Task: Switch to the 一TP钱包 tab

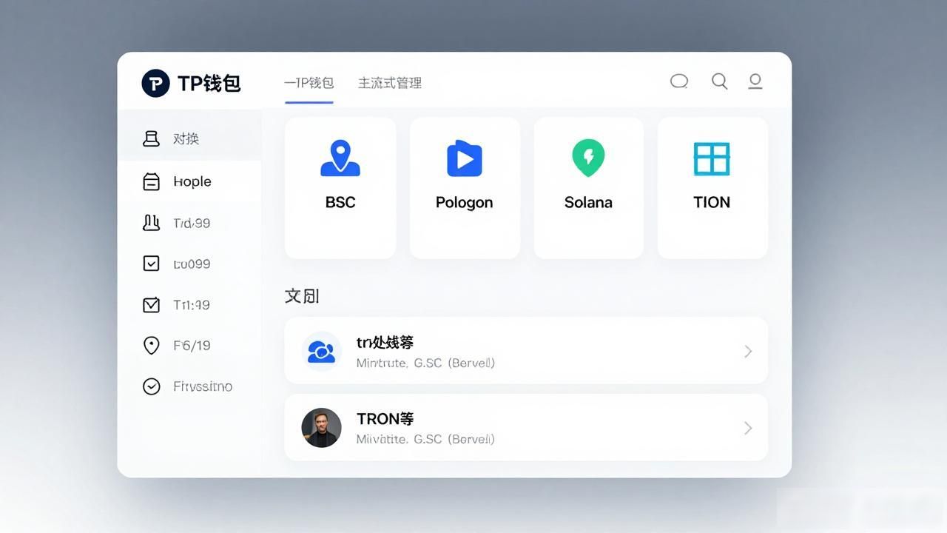Action: point(309,83)
